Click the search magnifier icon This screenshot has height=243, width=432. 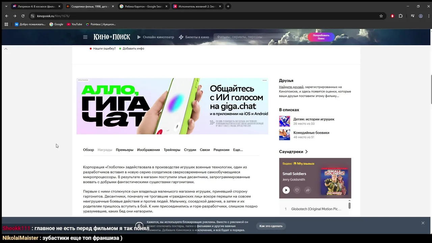[x=295, y=37]
